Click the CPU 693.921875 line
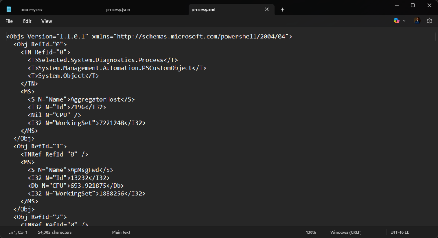 coord(76,186)
